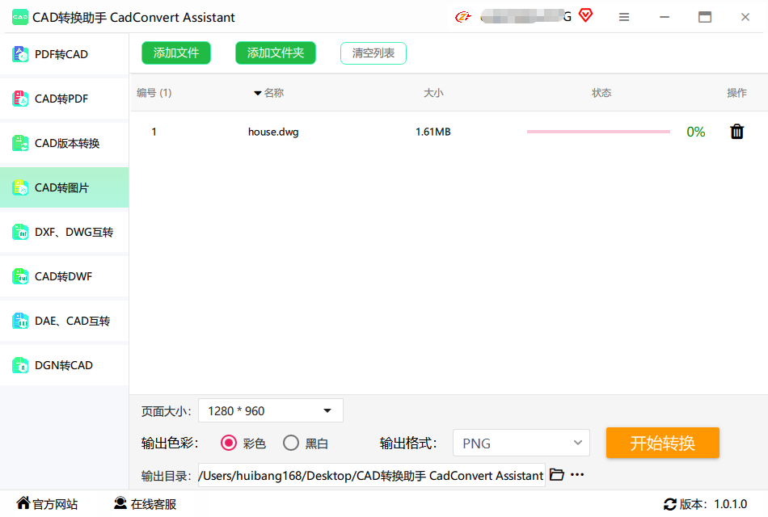Expand the 页面大小 1280 * 960 dropdown

tap(270, 410)
